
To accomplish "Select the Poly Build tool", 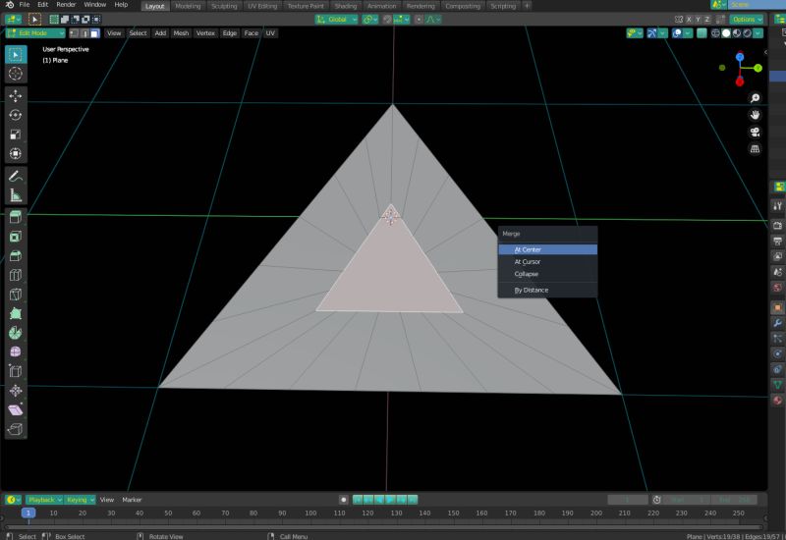I will (x=16, y=313).
